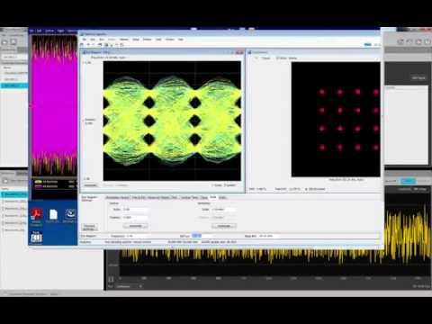Click the button below the right settings fields

[x=224, y=226]
